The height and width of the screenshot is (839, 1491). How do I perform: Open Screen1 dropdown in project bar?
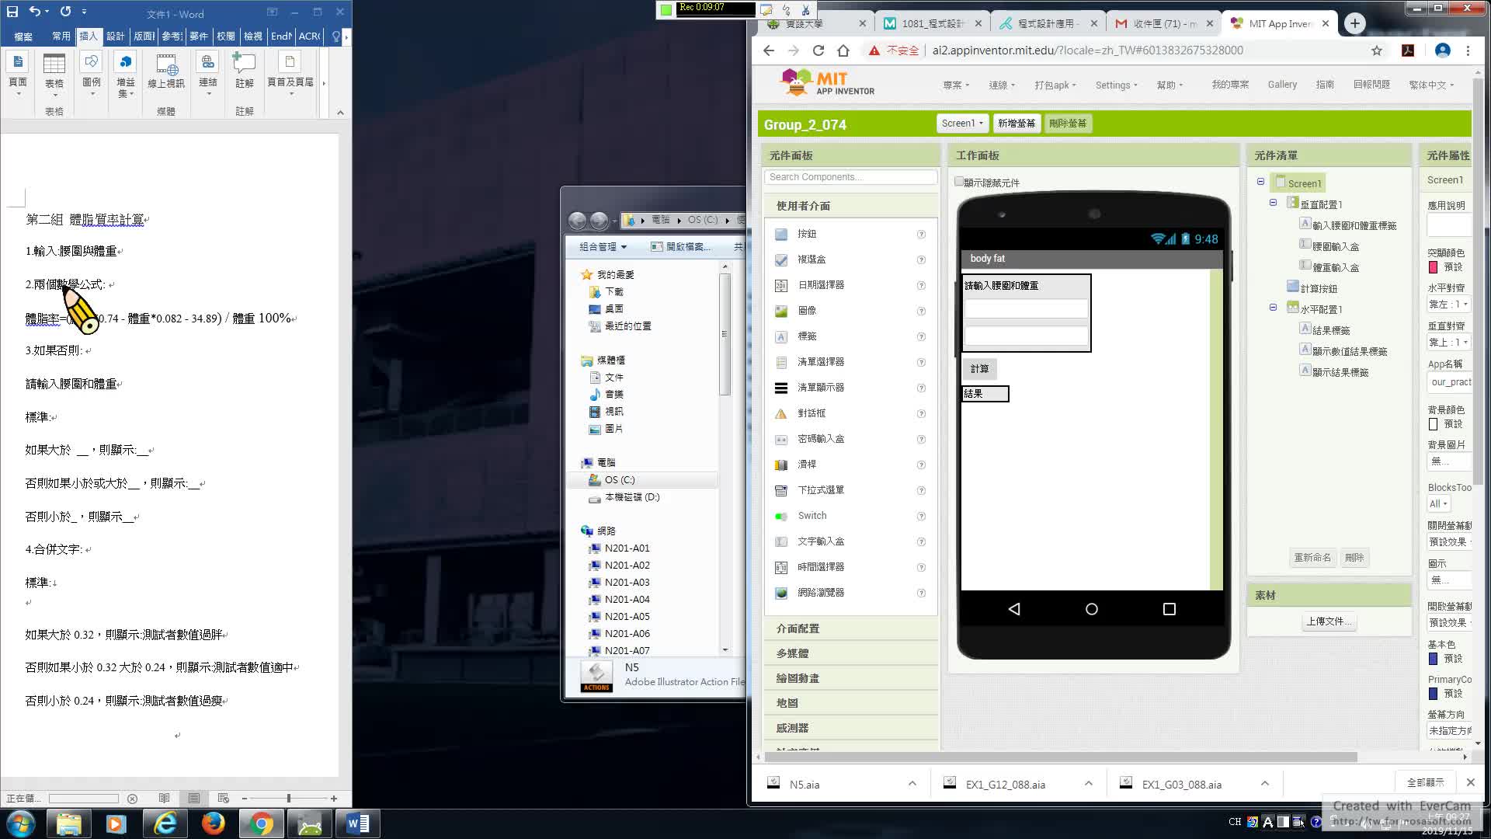[962, 124]
